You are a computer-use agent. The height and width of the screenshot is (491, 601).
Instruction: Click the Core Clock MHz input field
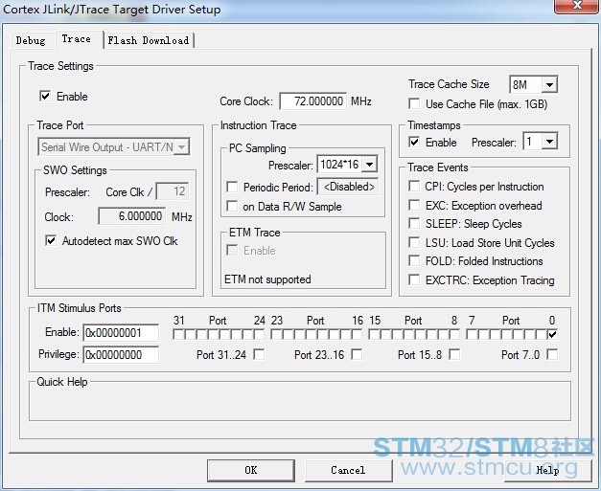tap(313, 101)
